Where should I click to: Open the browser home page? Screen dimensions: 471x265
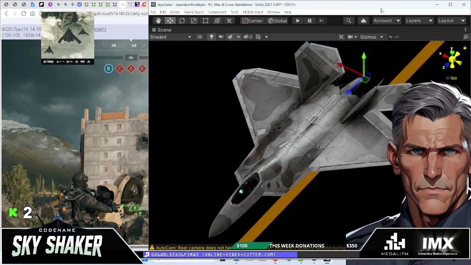(x=33, y=14)
